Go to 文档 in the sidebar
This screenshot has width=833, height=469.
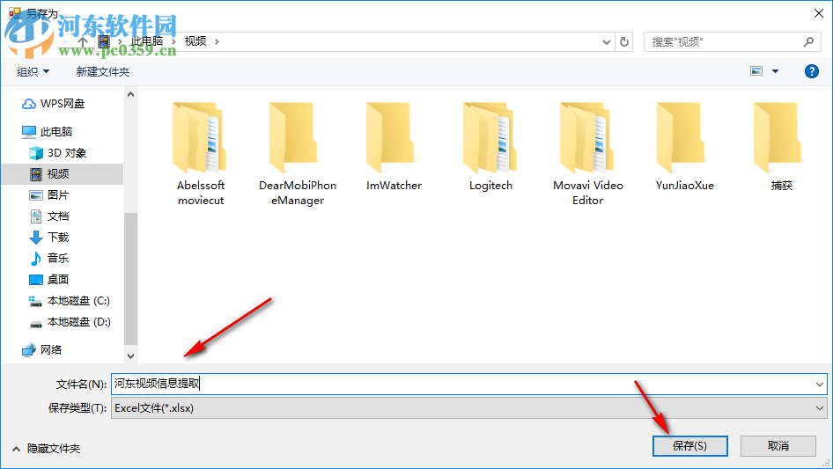tap(49, 216)
